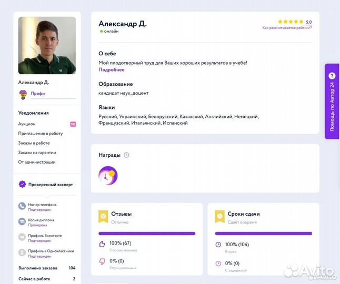340x284 pixels.
Task: Click the profile photo of Александр Д.
Action: pyautogui.click(x=47, y=45)
